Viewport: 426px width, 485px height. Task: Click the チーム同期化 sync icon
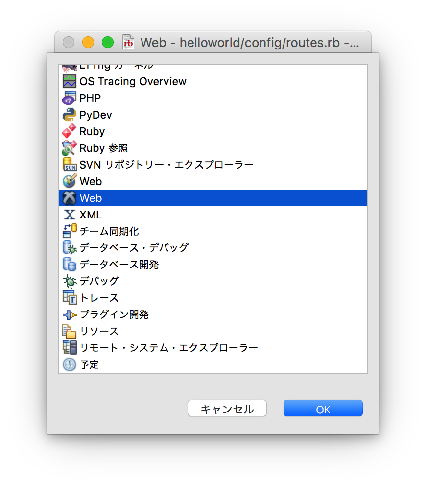(69, 231)
